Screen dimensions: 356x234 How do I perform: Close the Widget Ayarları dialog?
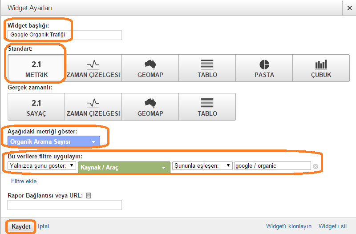tap(350, 8)
